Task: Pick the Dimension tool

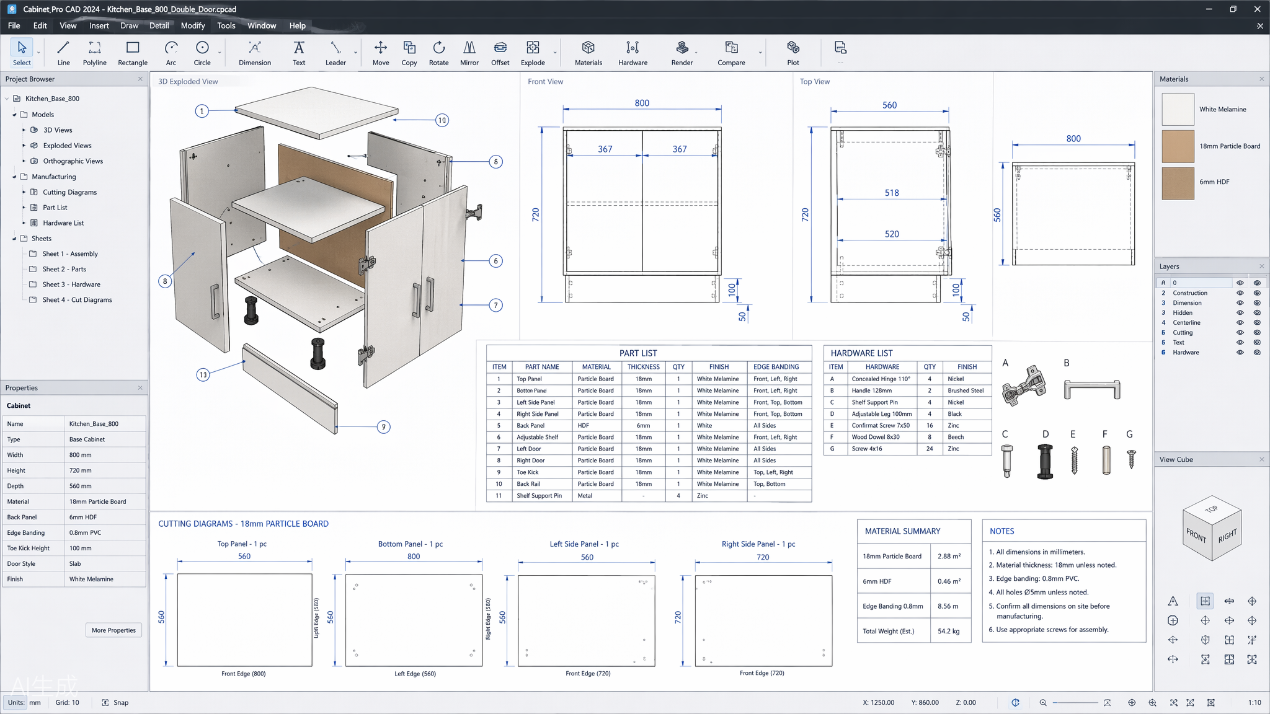Action: pyautogui.click(x=255, y=53)
